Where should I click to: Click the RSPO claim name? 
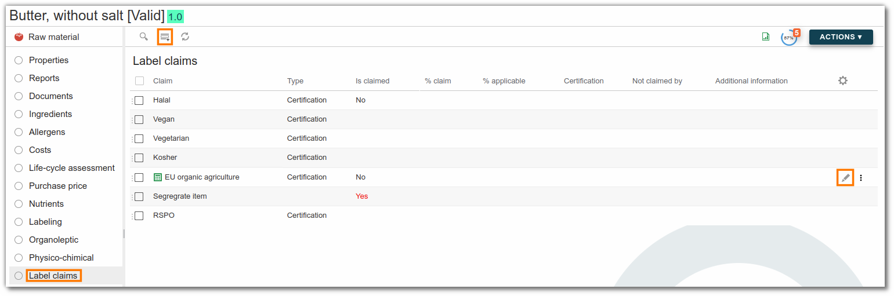(x=164, y=215)
